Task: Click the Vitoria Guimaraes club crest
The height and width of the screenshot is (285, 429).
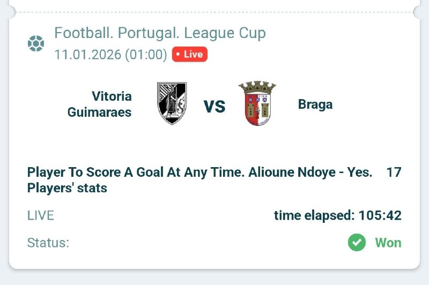Action: tap(172, 103)
